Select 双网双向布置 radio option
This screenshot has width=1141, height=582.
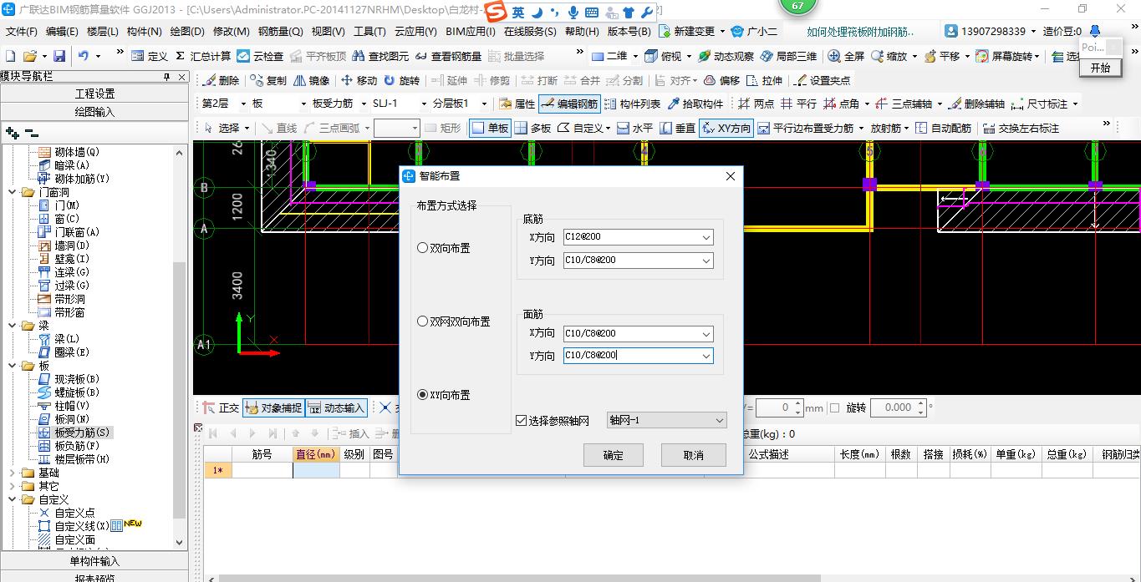point(423,321)
